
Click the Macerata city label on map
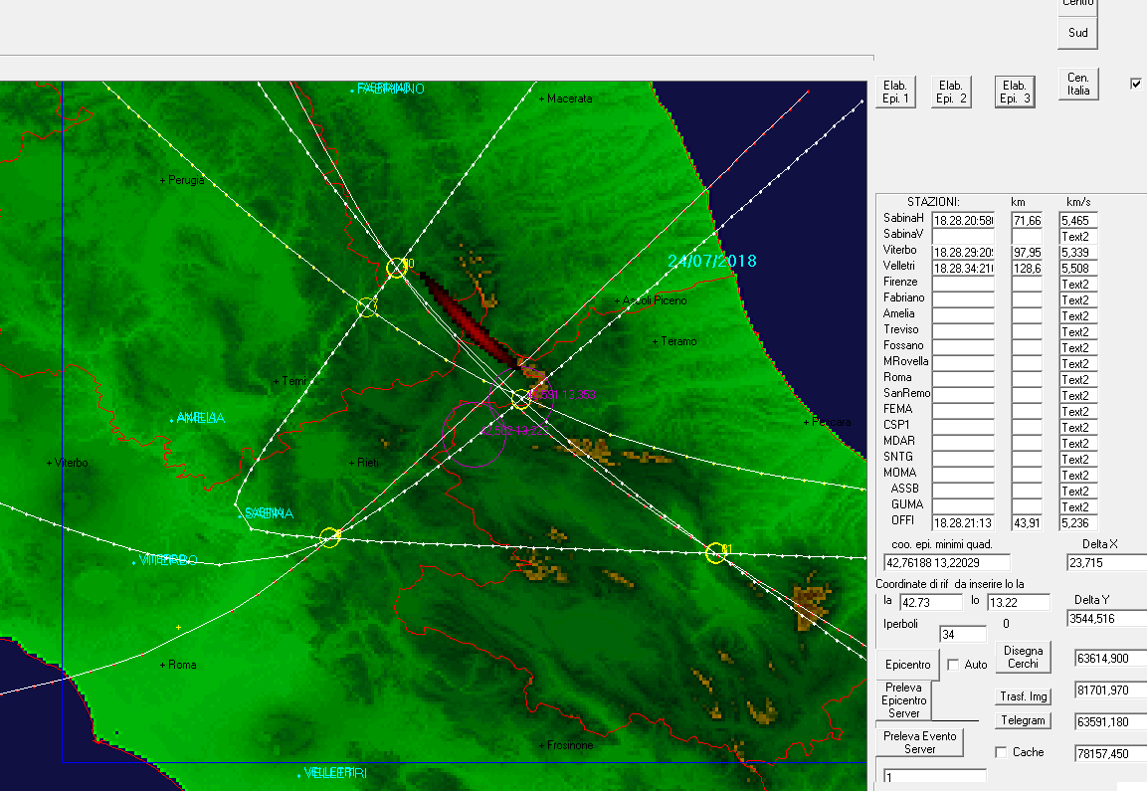569,99
